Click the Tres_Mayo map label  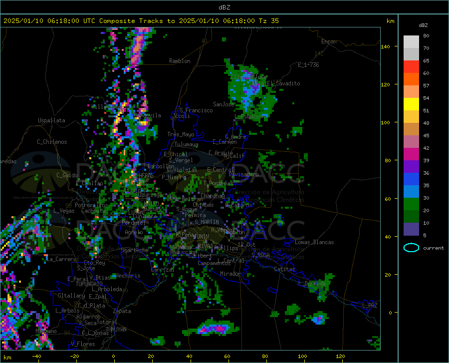tap(181, 134)
